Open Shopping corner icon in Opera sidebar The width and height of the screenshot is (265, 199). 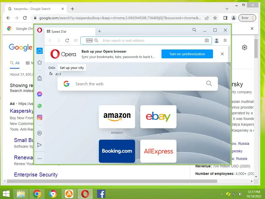[40, 78]
